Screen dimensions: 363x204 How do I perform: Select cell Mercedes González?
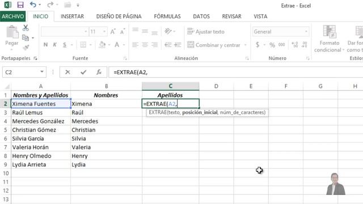click(x=41, y=121)
